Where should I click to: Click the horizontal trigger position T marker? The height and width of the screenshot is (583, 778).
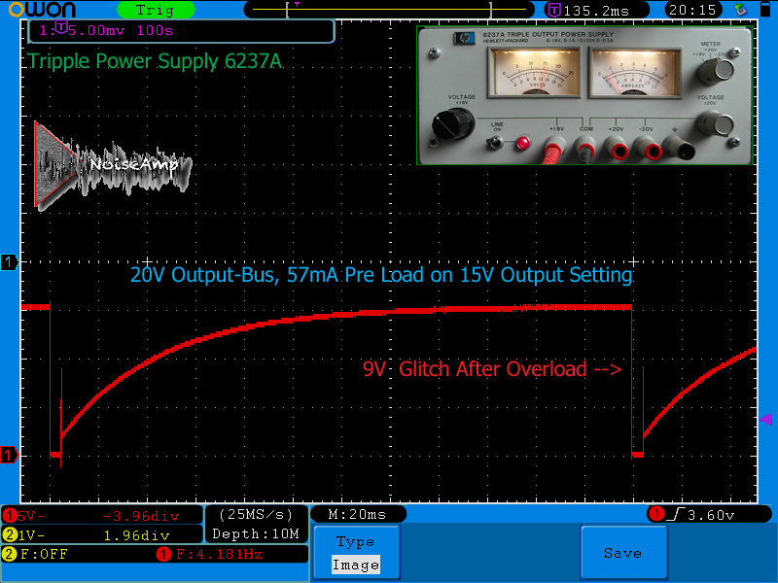(x=297, y=4)
